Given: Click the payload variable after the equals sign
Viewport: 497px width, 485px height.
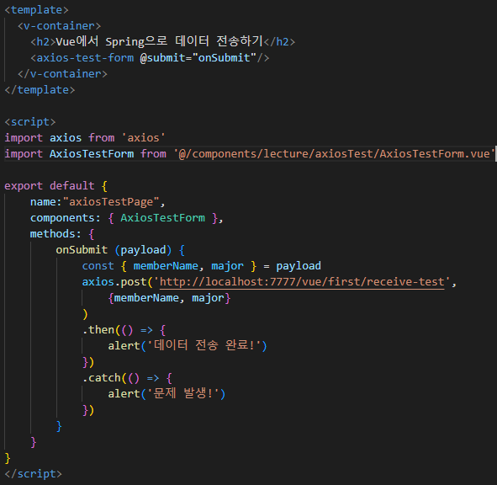Looking at the screenshot, I should [x=299, y=266].
